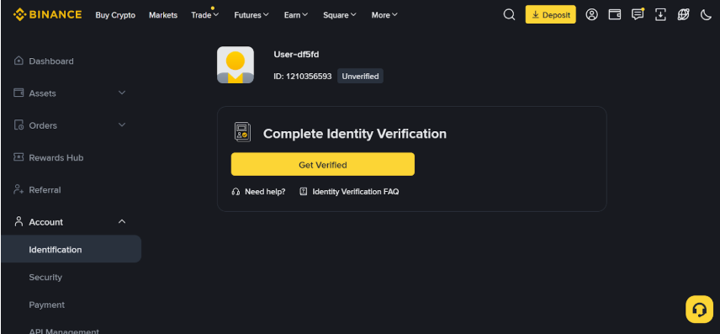Click the Binance logo
This screenshot has height=334, width=720.
(x=47, y=14)
